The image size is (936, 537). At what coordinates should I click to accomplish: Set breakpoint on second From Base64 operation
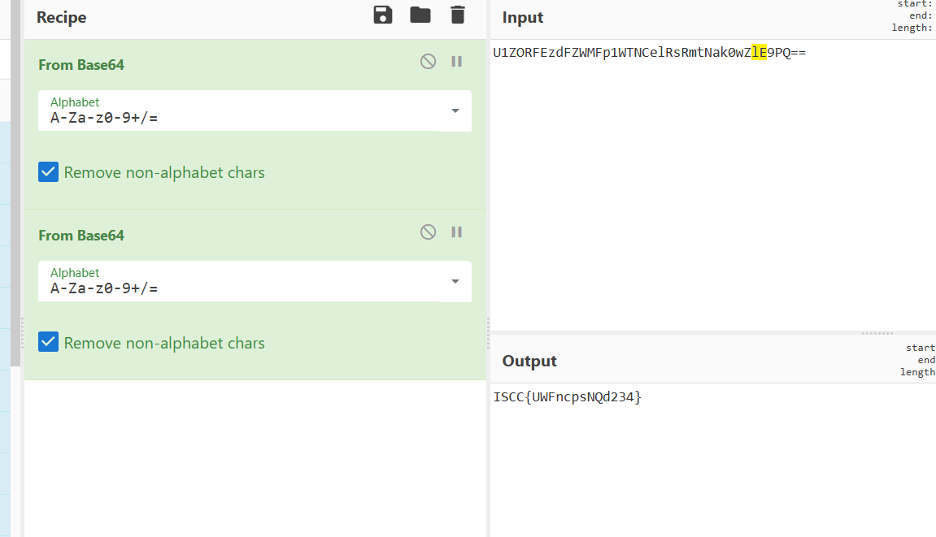click(x=457, y=232)
